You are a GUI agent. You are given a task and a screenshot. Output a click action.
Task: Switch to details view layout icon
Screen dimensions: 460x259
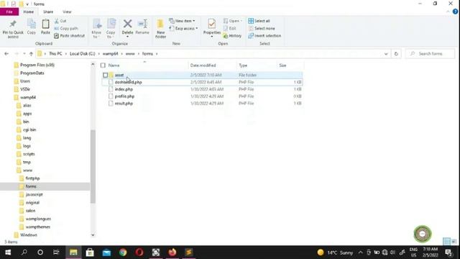(446, 242)
